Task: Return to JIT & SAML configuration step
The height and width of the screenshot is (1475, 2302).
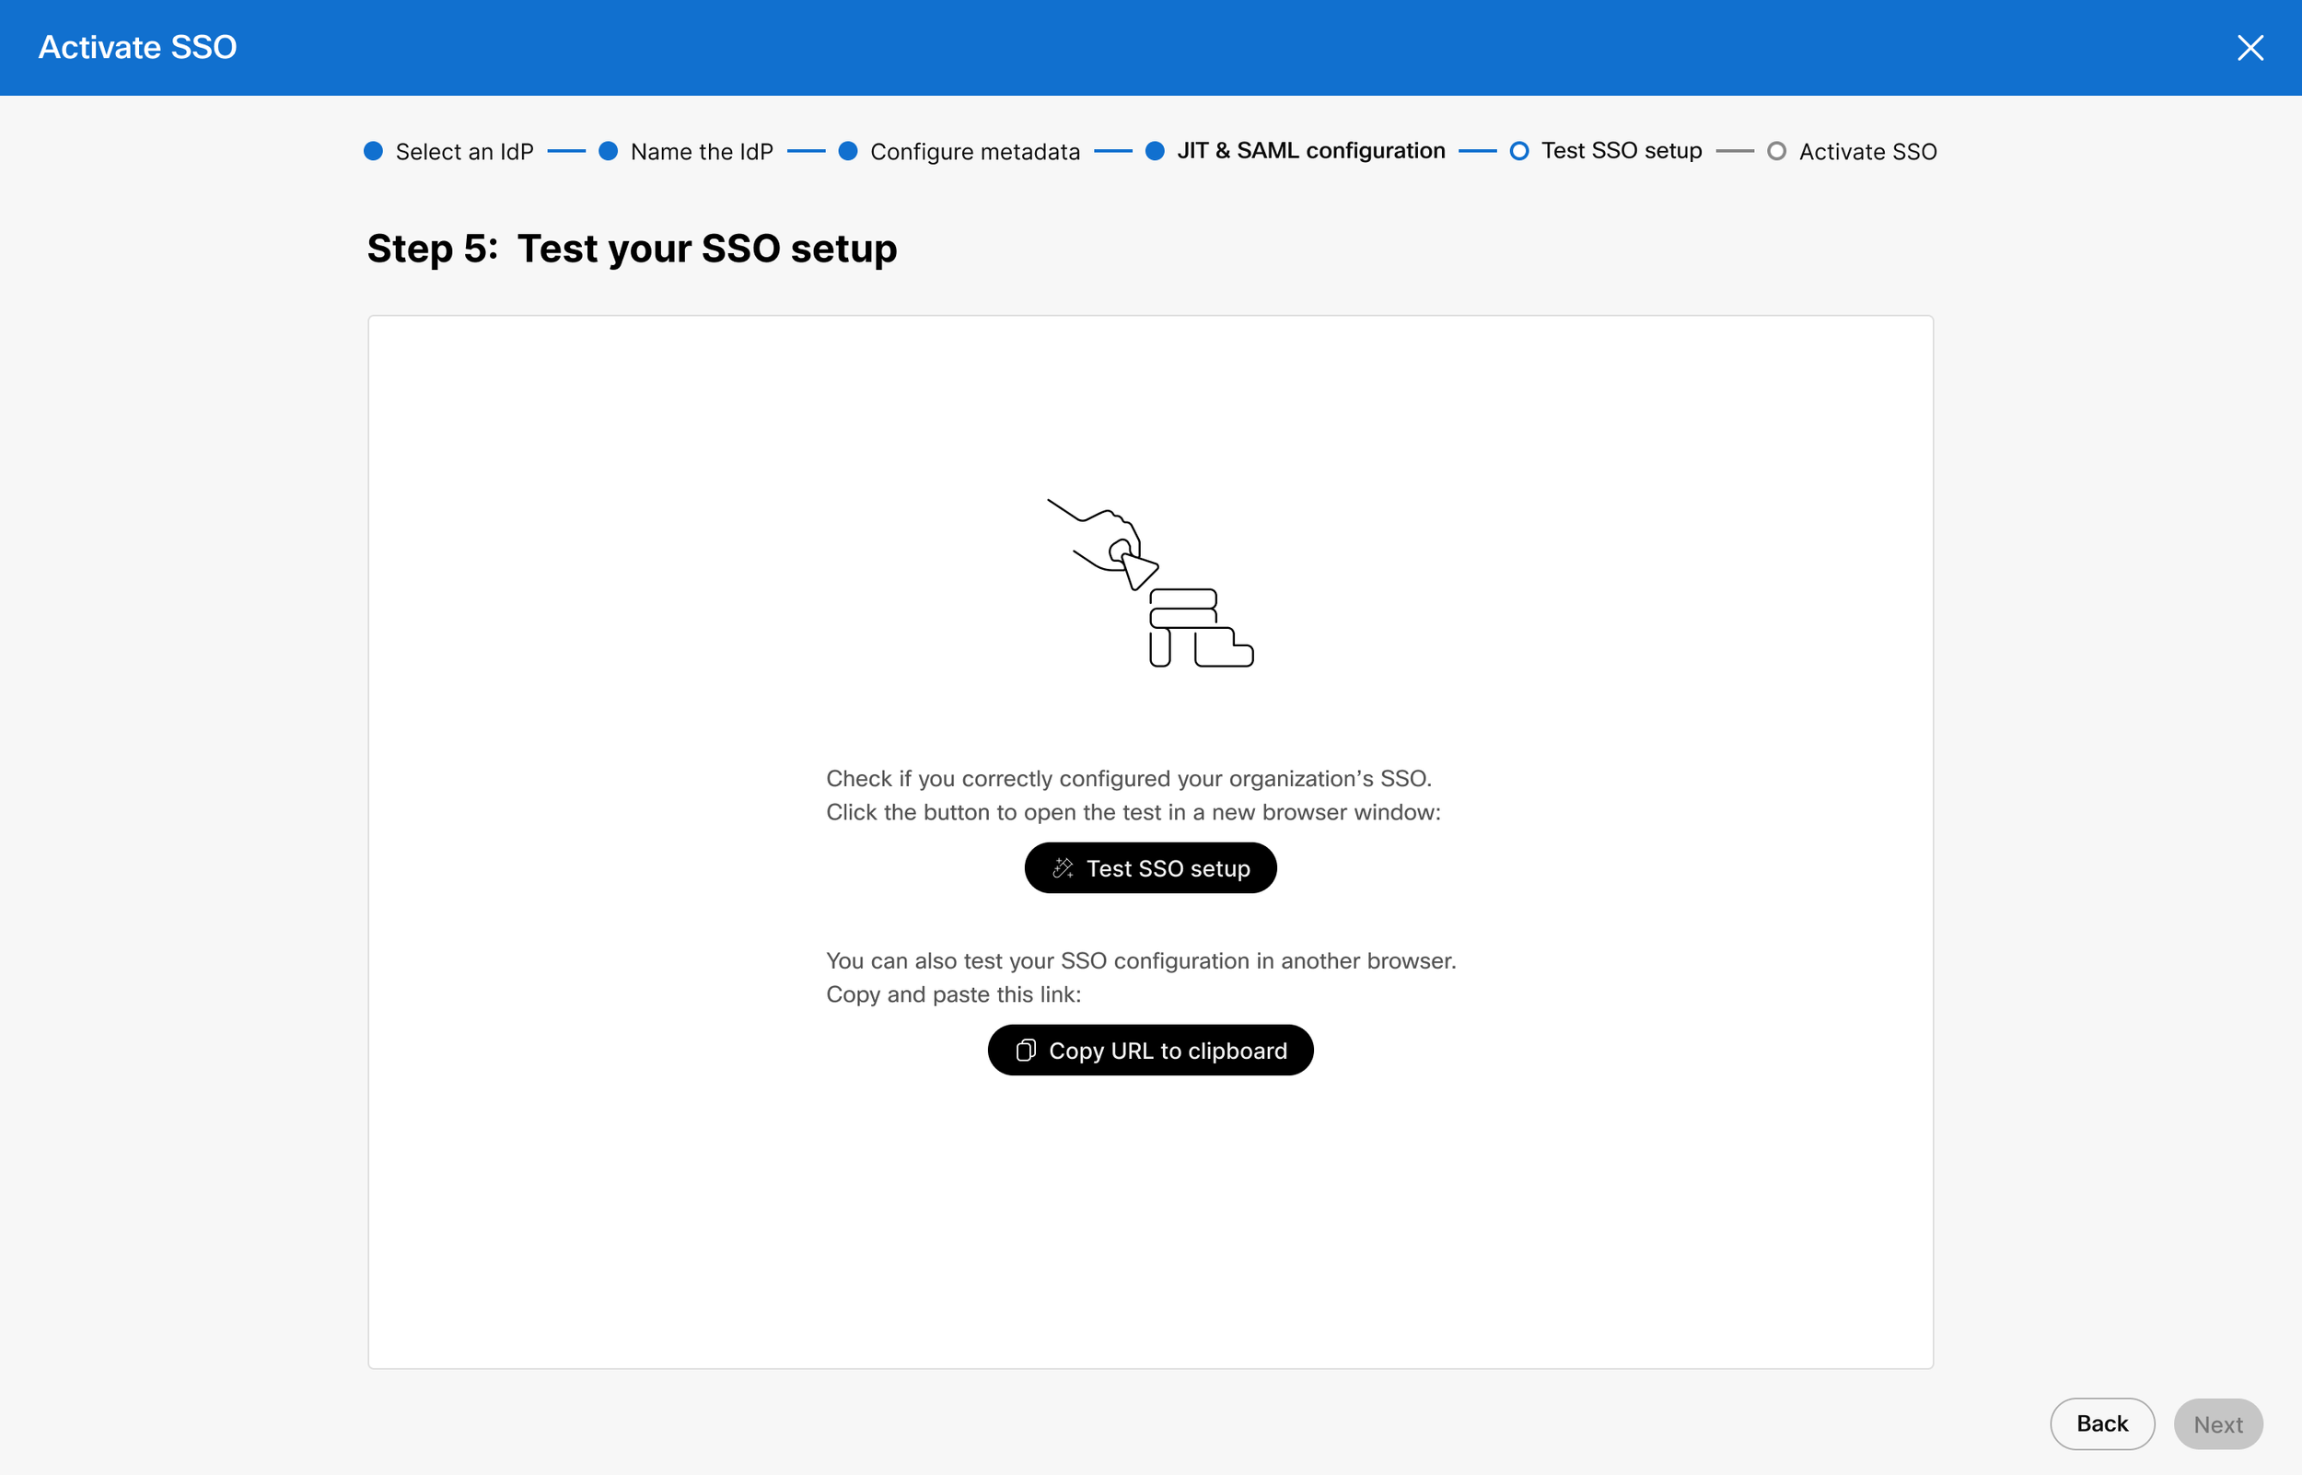Action: (x=1311, y=151)
